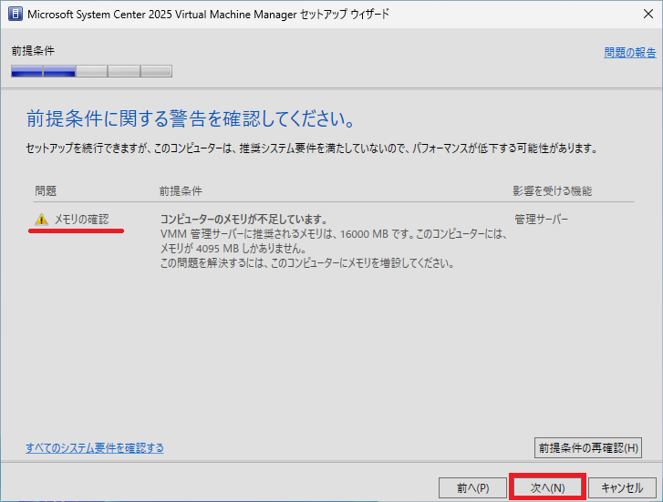
Task: Click the heading 前提条件に関する警告を確認してください。
Action: coord(191,118)
